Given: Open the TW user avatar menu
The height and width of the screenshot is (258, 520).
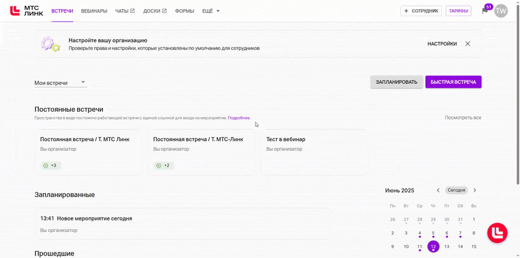Looking at the screenshot, I should (500, 11).
